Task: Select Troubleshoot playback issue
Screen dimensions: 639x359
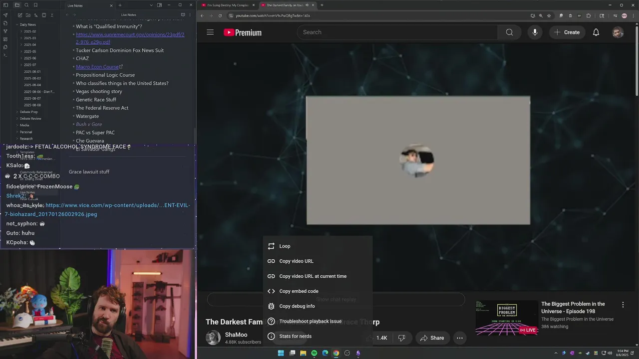Action: (318, 321)
